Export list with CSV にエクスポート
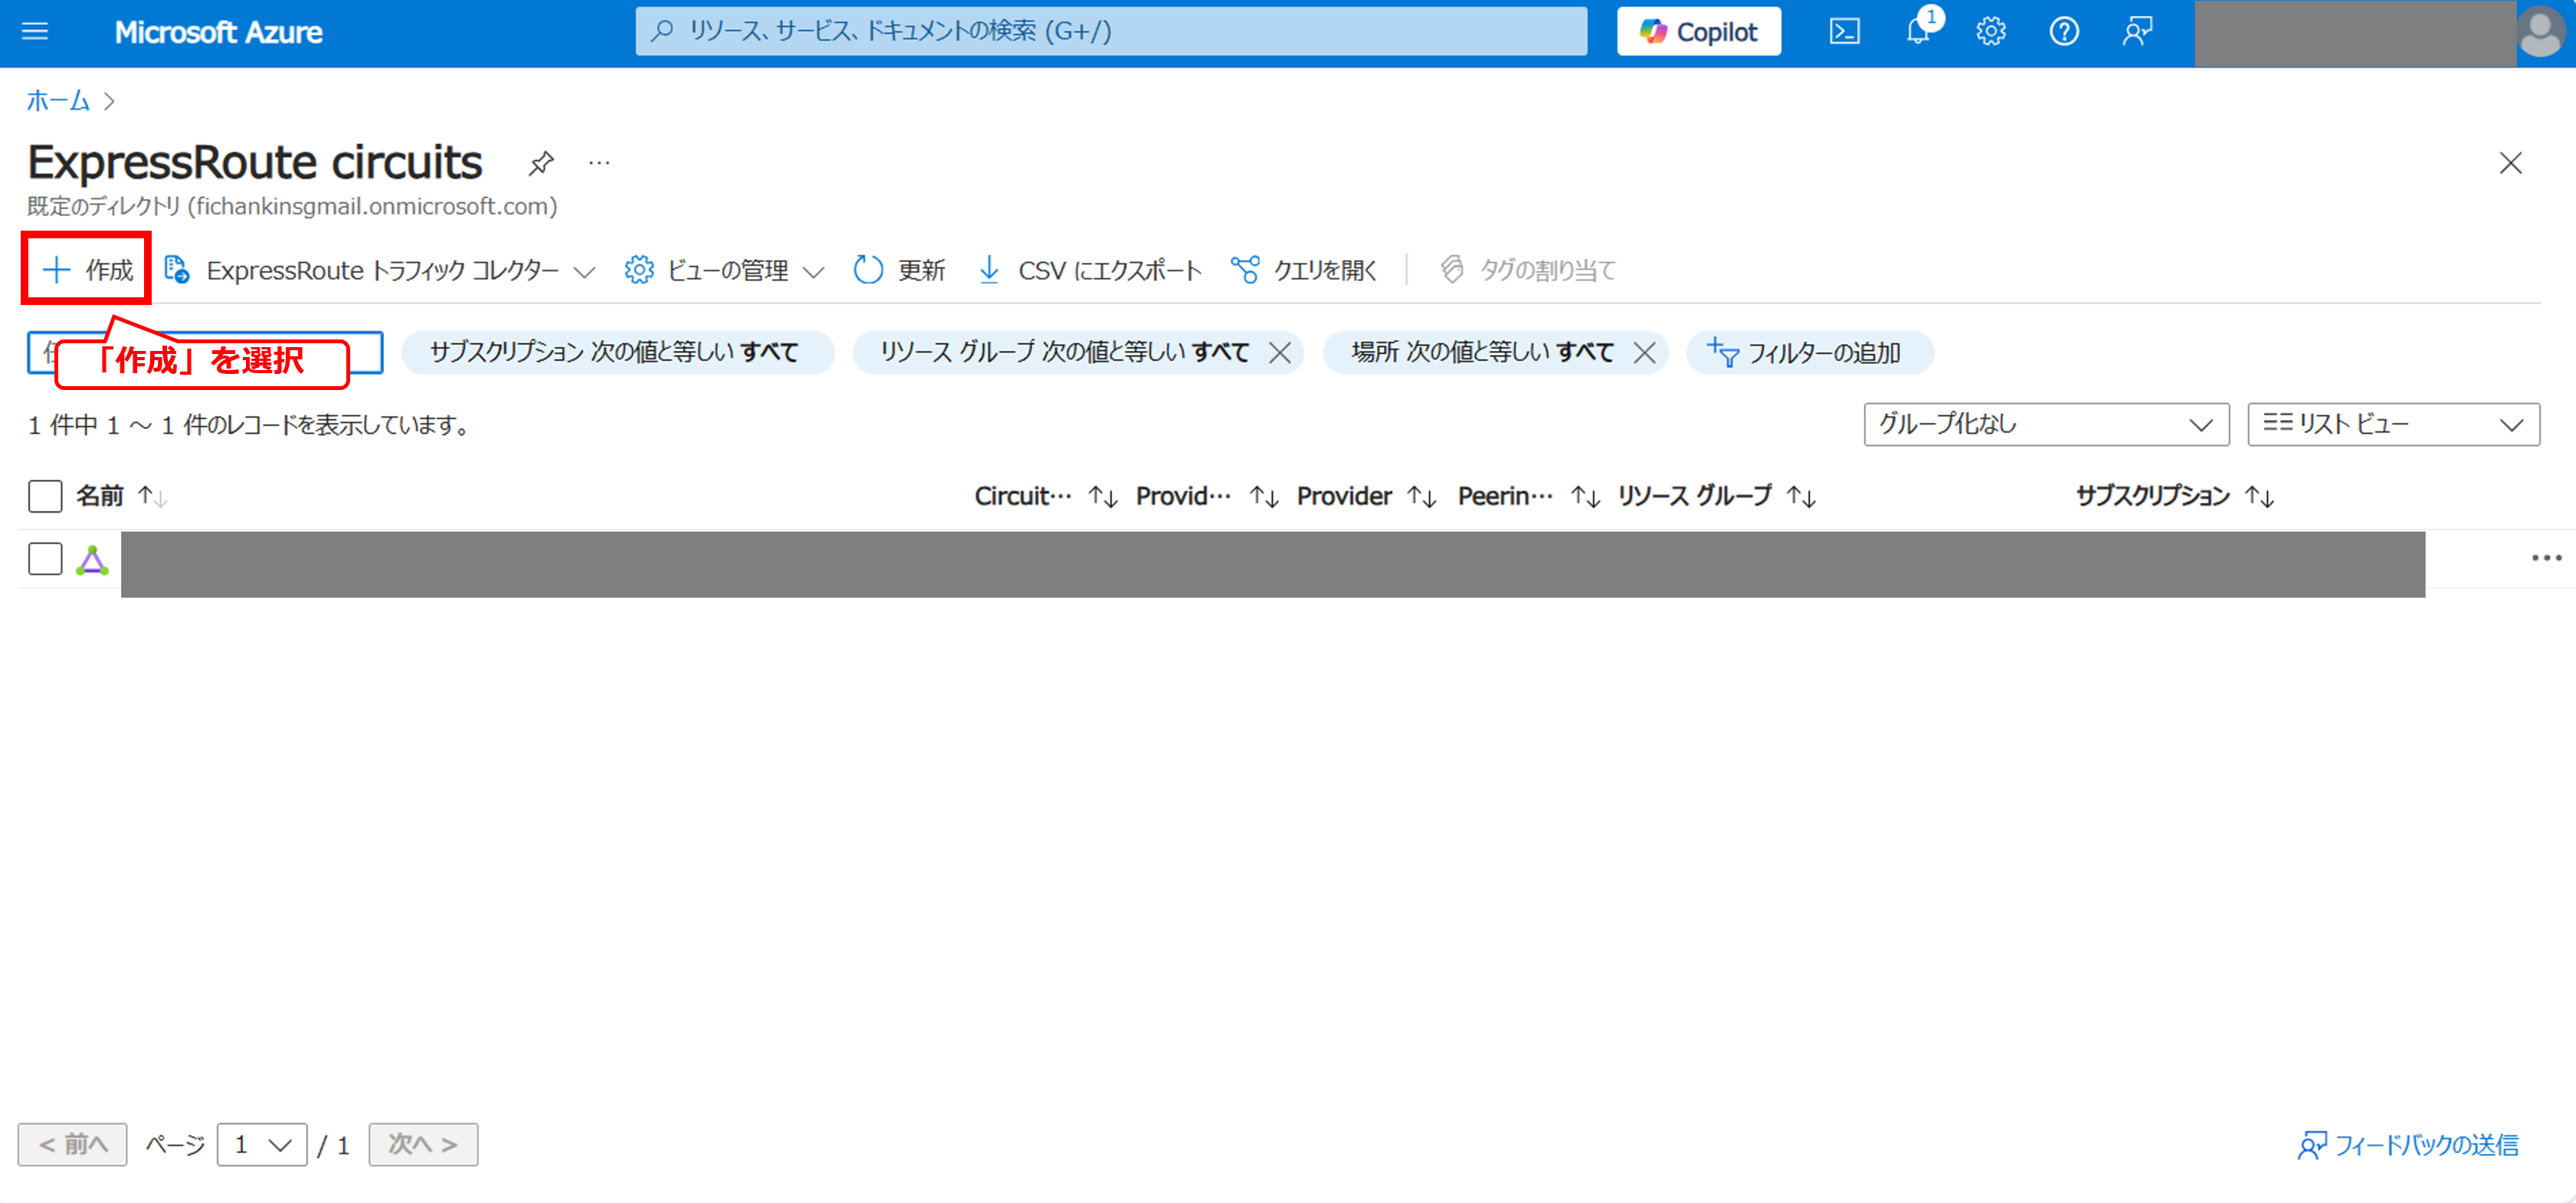The image size is (2576, 1203). (x=1089, y=270)
